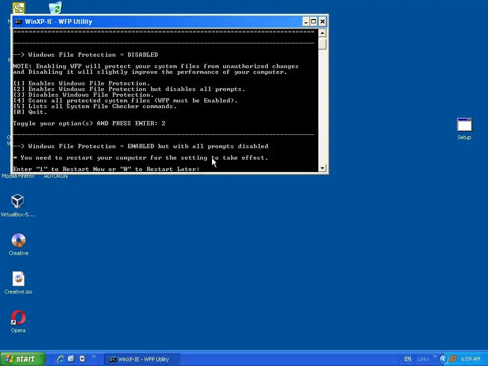Click the line "[4] Scans all protected system files"
The height and width of the screenshot is (366, 488).
pyautogui.click(x=125, y=101)
